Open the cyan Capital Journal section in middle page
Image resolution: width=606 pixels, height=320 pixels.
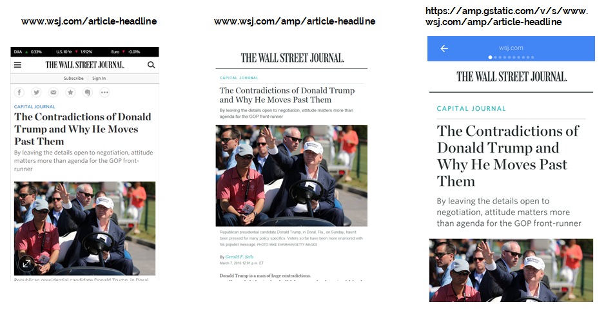point(239,78)
